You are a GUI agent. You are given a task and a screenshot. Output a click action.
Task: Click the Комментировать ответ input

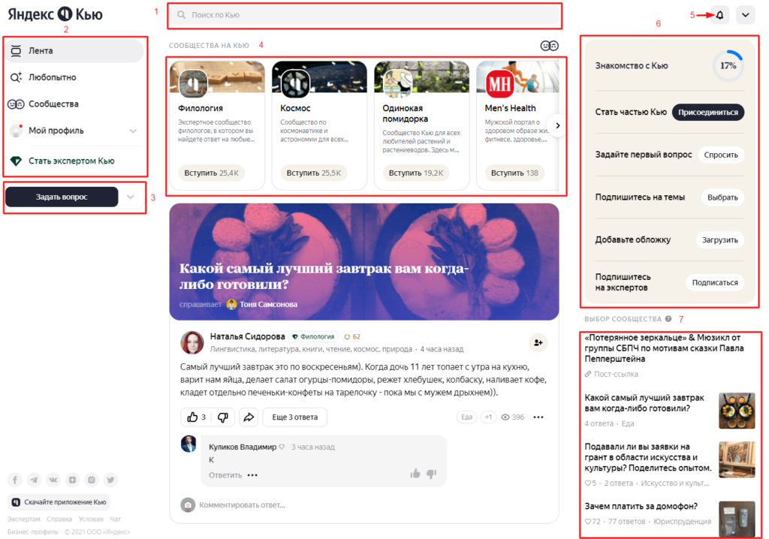(242, 505)
